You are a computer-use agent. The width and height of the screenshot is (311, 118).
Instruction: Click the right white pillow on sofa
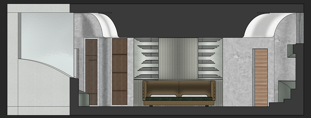194,96
